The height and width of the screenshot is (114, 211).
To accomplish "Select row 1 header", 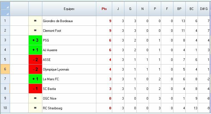I will (x=5, y=21).
